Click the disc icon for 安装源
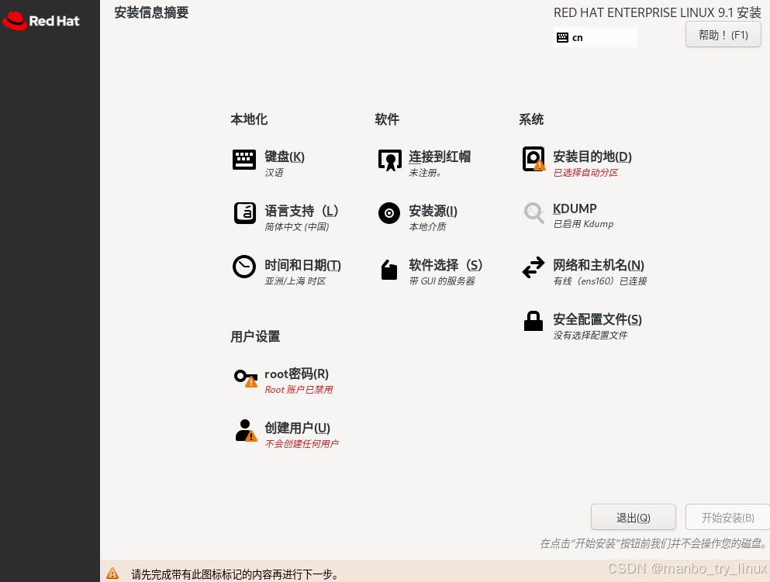 tap(389, 213)
